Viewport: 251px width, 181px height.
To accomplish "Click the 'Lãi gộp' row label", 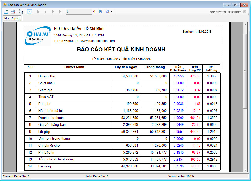I will [44, 132].
